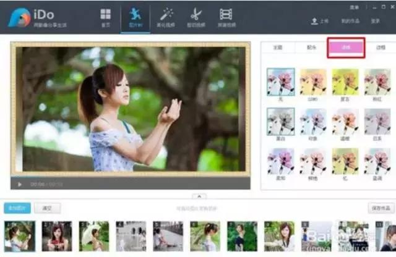Select photo 2, girl in red dress
This screenshot has height=257, width=396.
click(57, 236)
